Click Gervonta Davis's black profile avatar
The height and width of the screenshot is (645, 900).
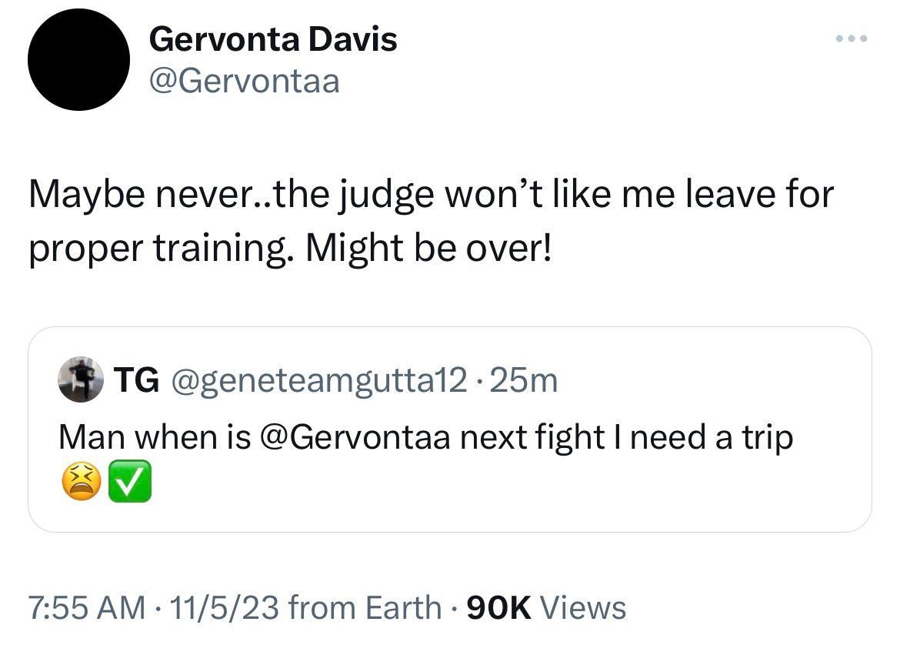(78, 60)
